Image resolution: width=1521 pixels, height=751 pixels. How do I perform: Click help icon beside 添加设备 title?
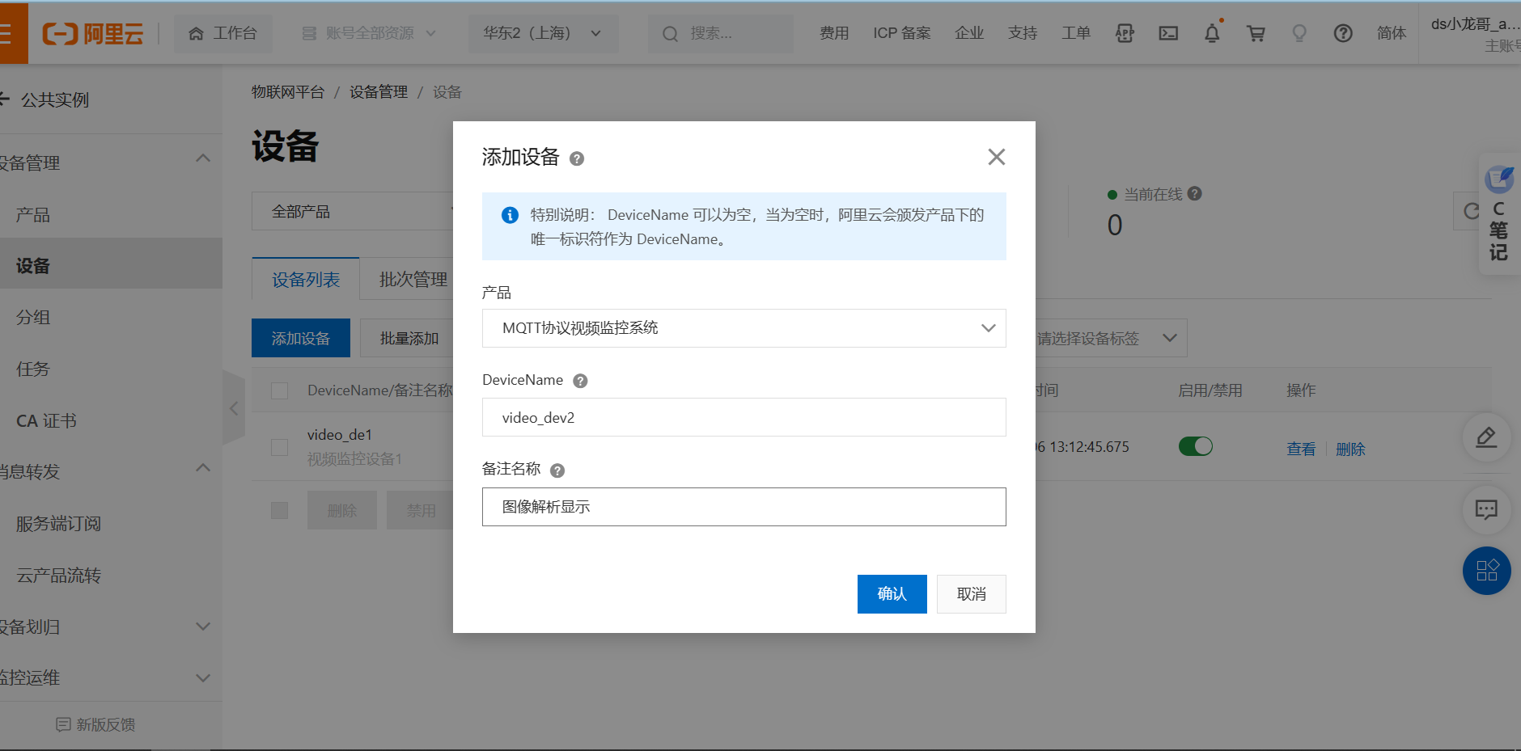tap(577, 158)
